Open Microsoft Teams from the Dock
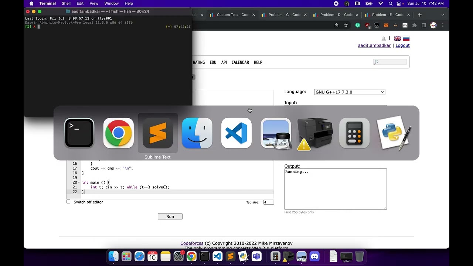Viewport: 473px width, 266px height. pos(256,256)
